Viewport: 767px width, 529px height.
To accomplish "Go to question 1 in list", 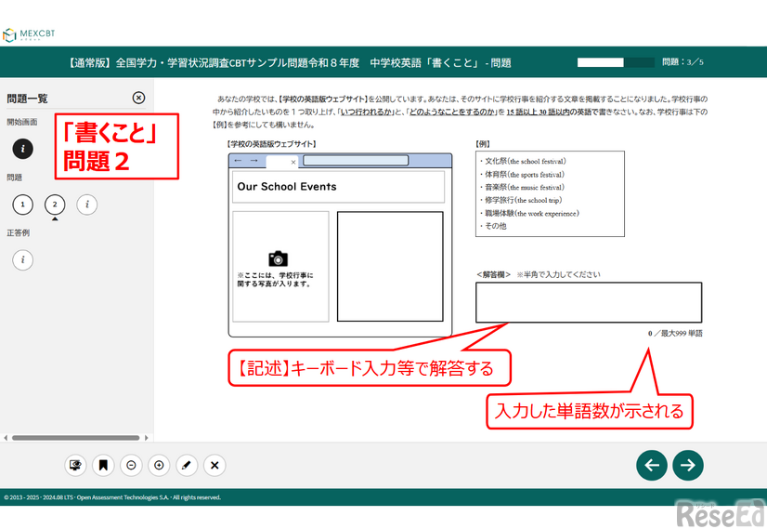I will pos(23,205).
